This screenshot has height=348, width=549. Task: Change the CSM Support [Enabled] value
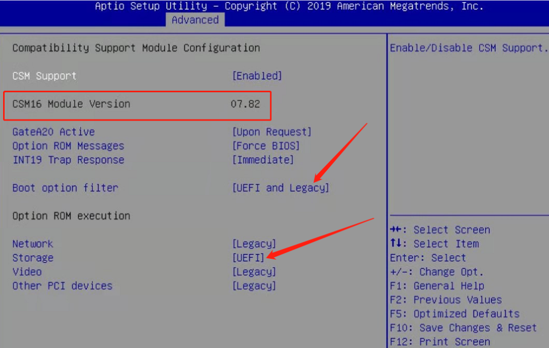pyautogui.click(x=257, y=76)
